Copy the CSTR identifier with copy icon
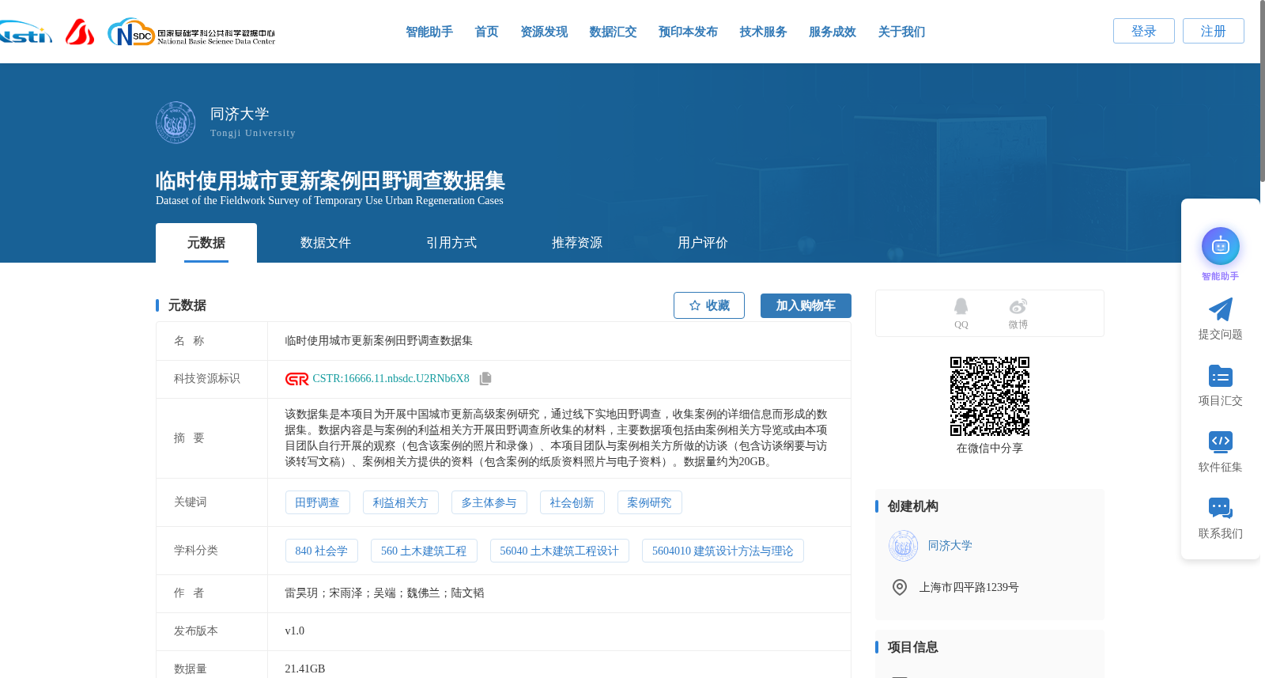The width and height of the screenshot is (1265, 678). click(485, 379)
